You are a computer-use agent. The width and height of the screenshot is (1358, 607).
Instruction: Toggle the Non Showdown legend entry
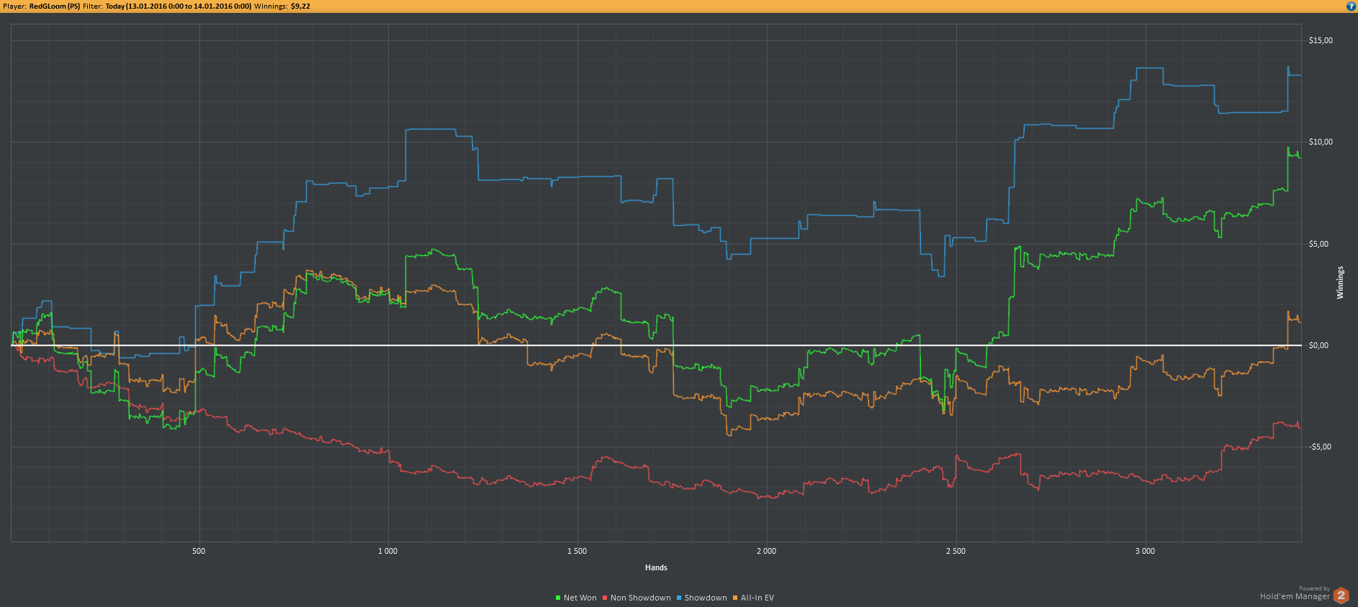[x=637, y=598]
